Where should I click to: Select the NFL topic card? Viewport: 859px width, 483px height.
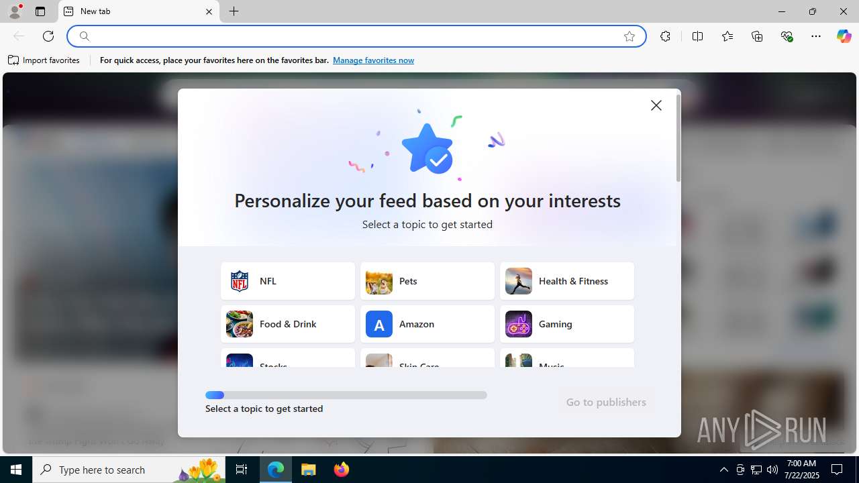click(288, 281)
